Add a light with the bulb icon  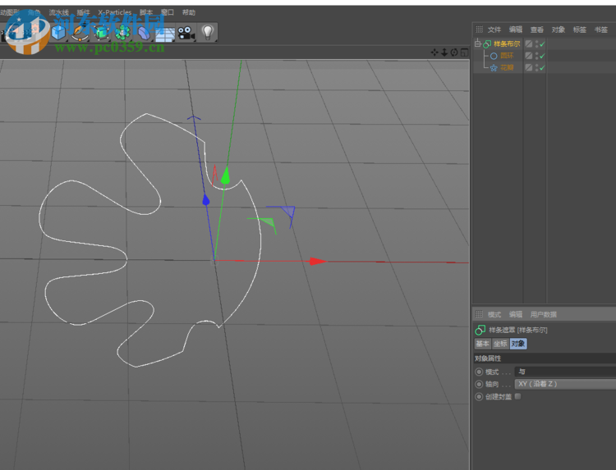208,32
